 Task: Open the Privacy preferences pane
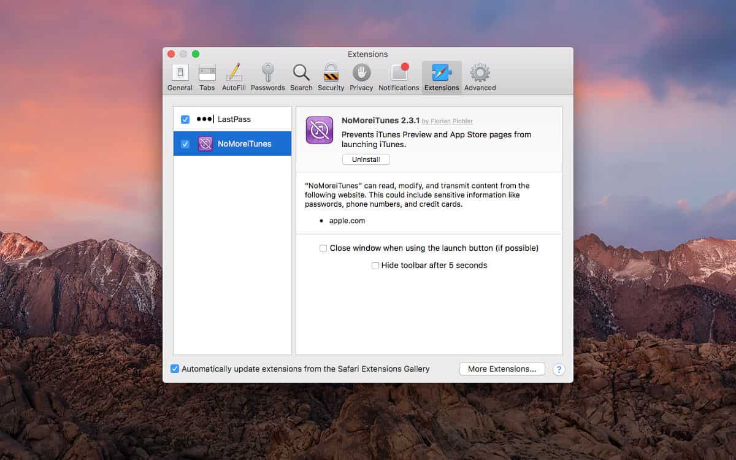(361, 77)
